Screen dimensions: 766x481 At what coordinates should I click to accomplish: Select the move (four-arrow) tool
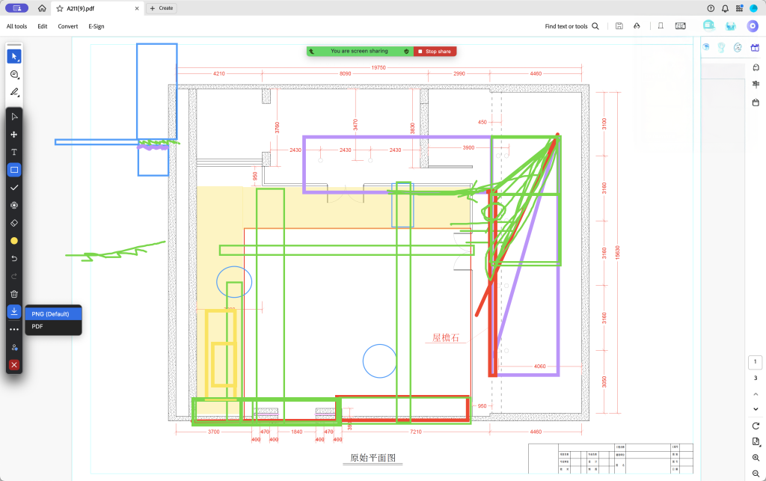14,135
